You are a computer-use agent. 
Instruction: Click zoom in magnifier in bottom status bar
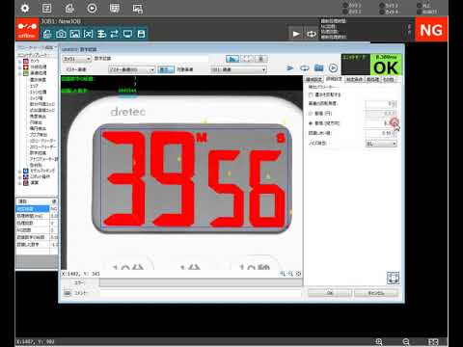(x=379, y=342)
